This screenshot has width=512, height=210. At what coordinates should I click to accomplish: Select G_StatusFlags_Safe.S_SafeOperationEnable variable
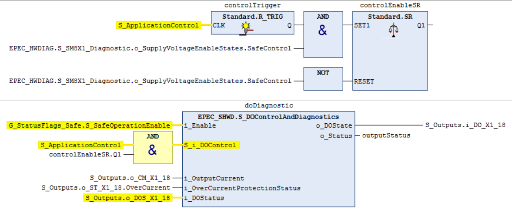(x=90, y=125)
